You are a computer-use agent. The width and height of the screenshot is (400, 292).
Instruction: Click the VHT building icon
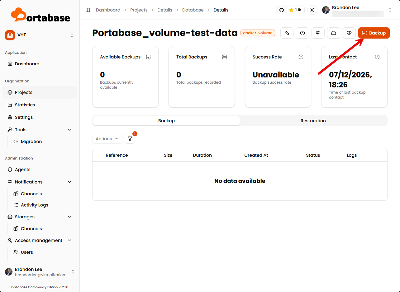10,35
